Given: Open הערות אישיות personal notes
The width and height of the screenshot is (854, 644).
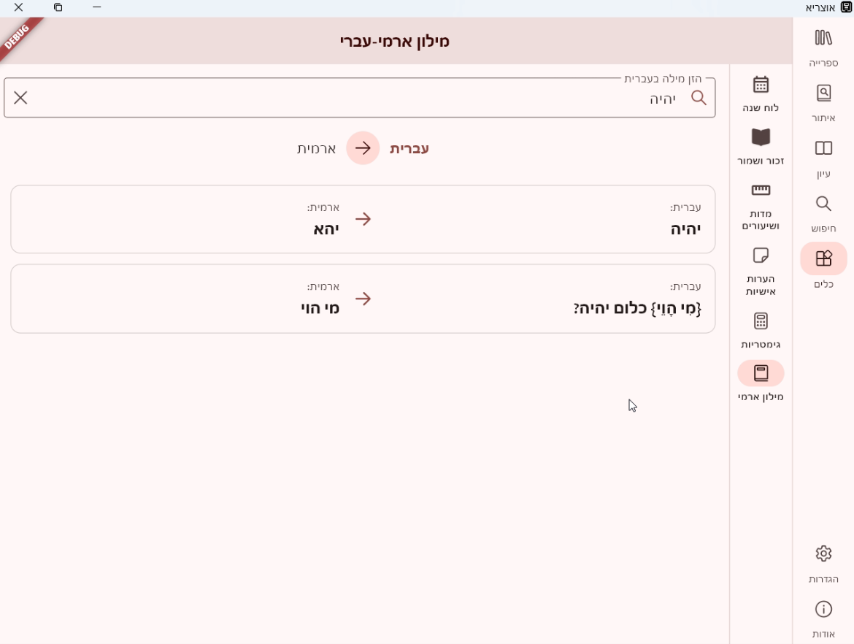Looking at the screenshot, I should click(x=761, y=256).
